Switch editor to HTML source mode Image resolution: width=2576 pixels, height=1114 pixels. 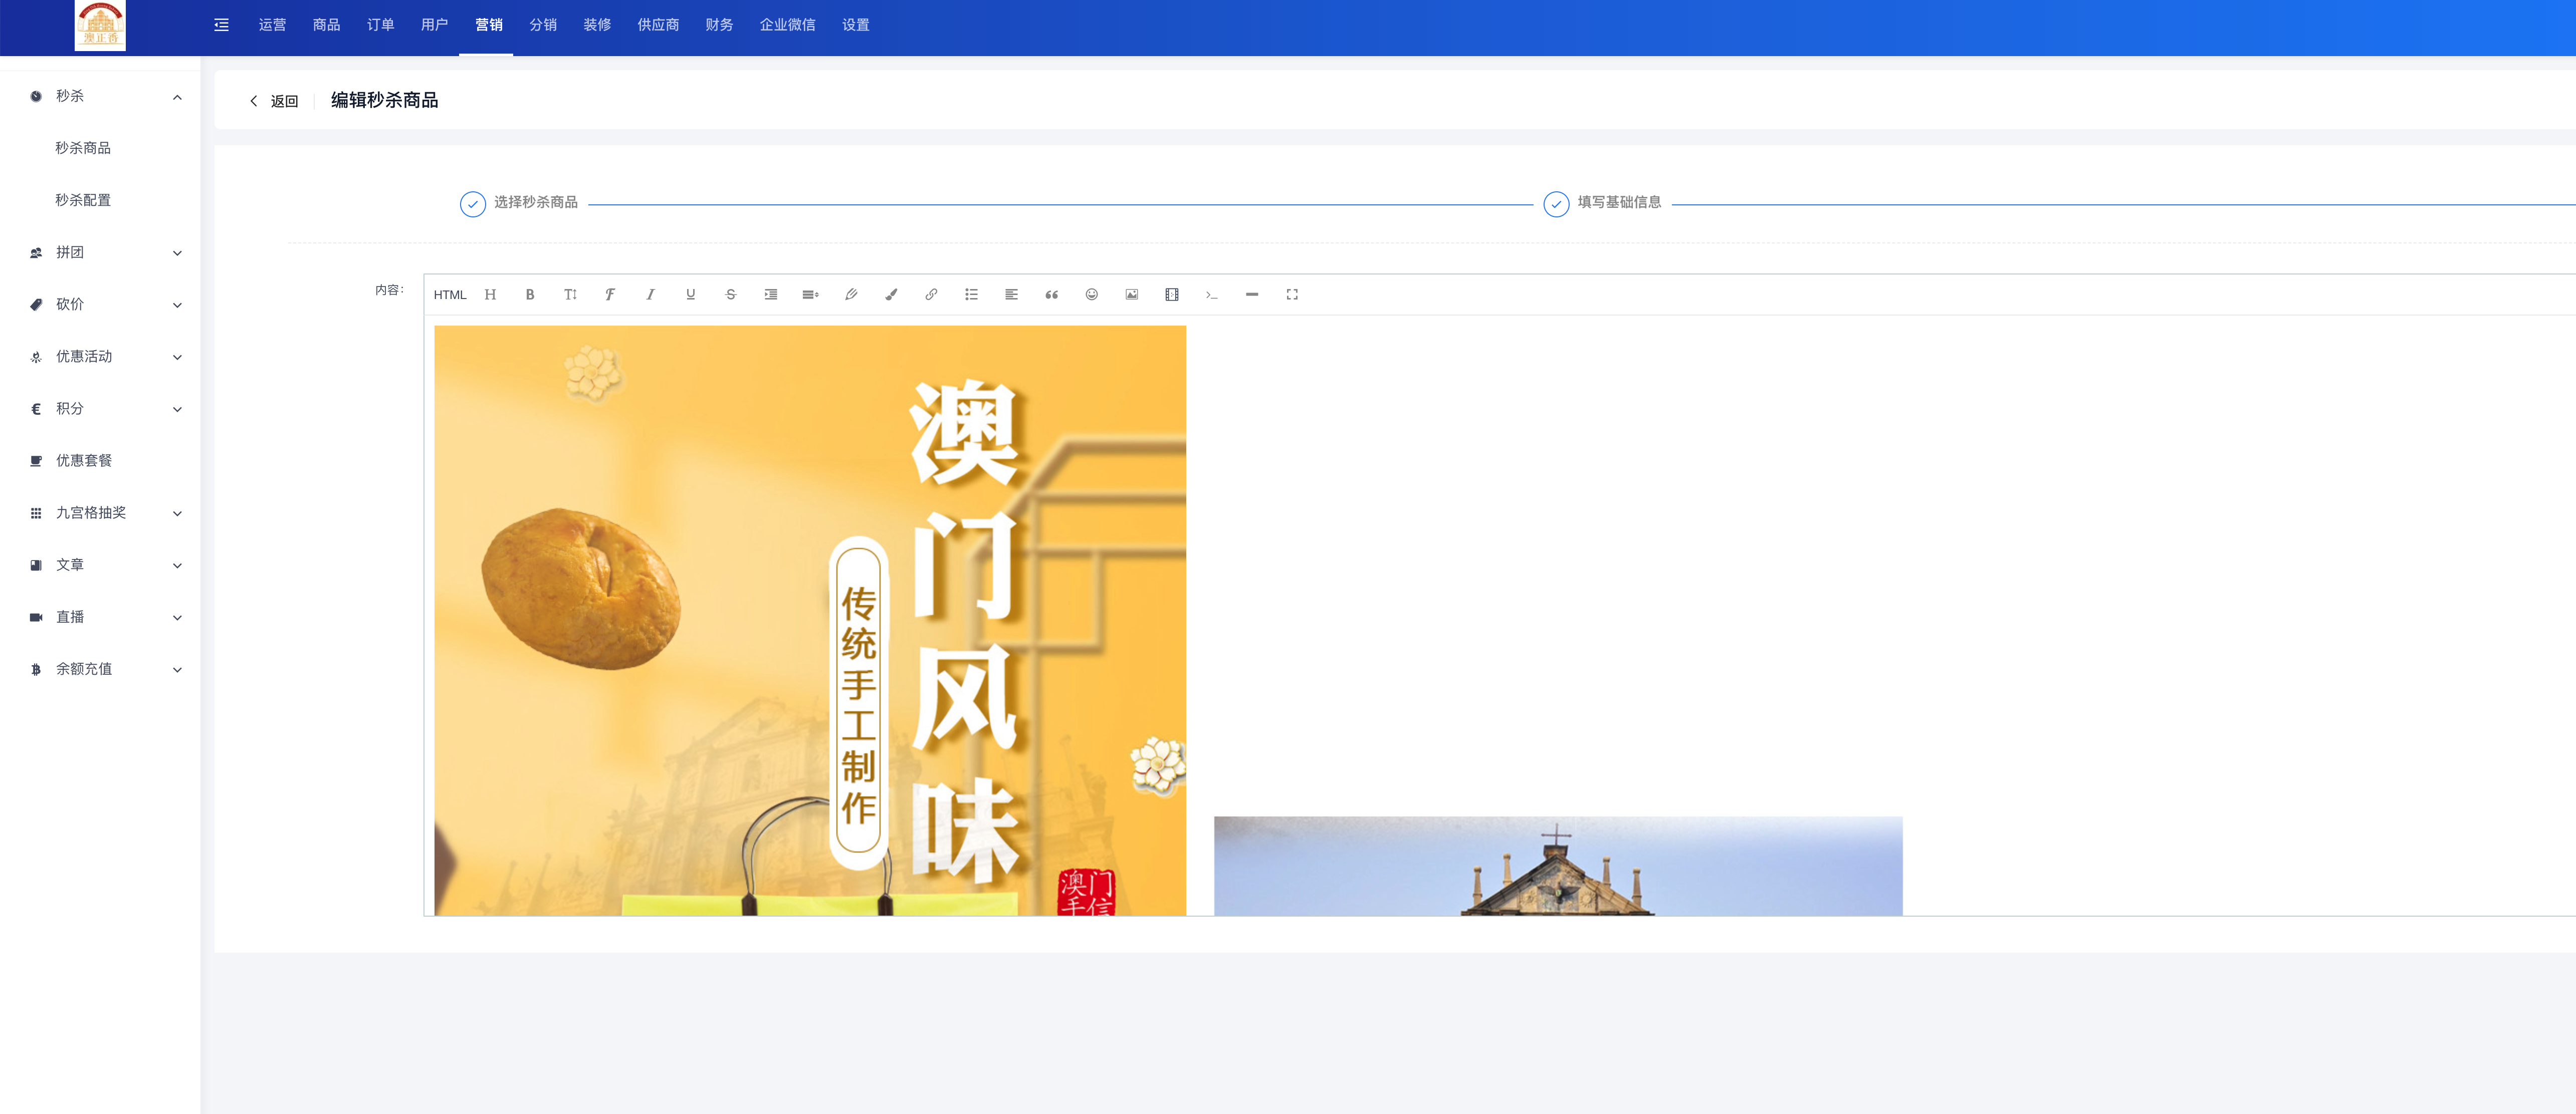click(450, 295)
